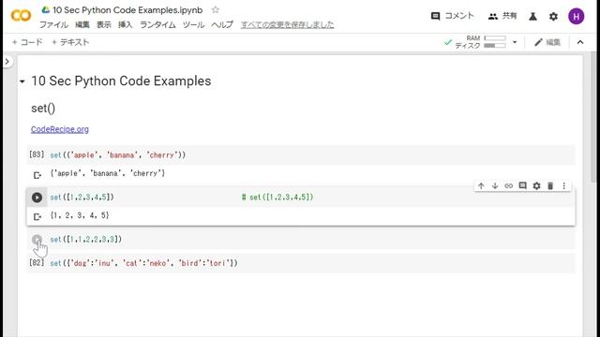Click into the set({'dog':'inu', 'cat':'neko' code
This screenshot has height=337, width=600.
coord(143,263)
